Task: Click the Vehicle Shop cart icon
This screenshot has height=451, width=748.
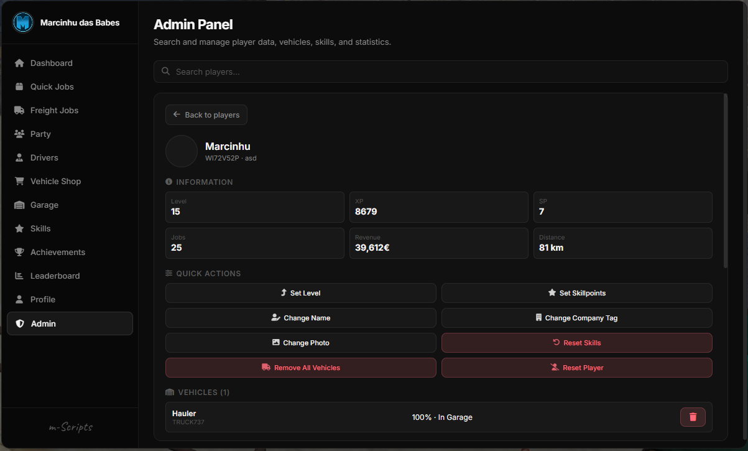Action: coord(19,181)
